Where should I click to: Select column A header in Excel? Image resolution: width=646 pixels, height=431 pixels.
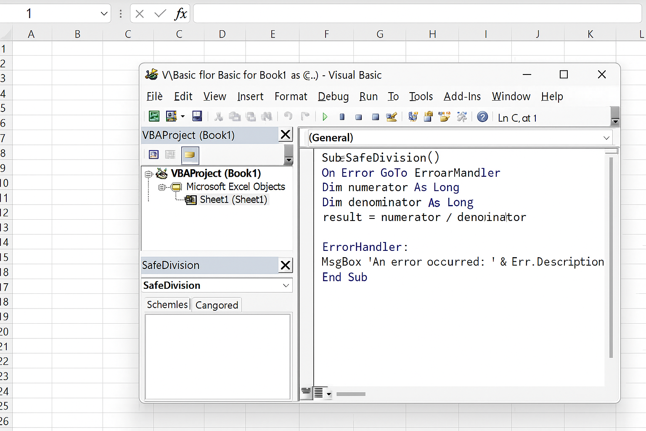click(x=32, y=34)
